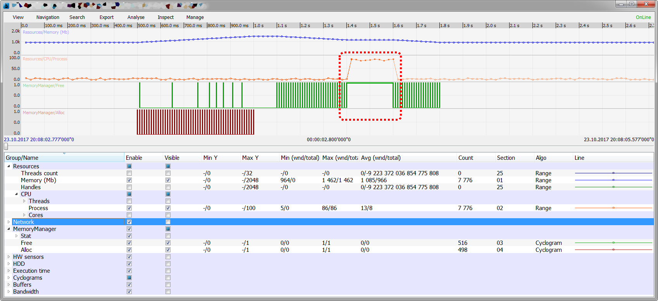Click line color preview for Alloc row
The height and width of the screenshot is (301, 658).
[x=613, y=250]
